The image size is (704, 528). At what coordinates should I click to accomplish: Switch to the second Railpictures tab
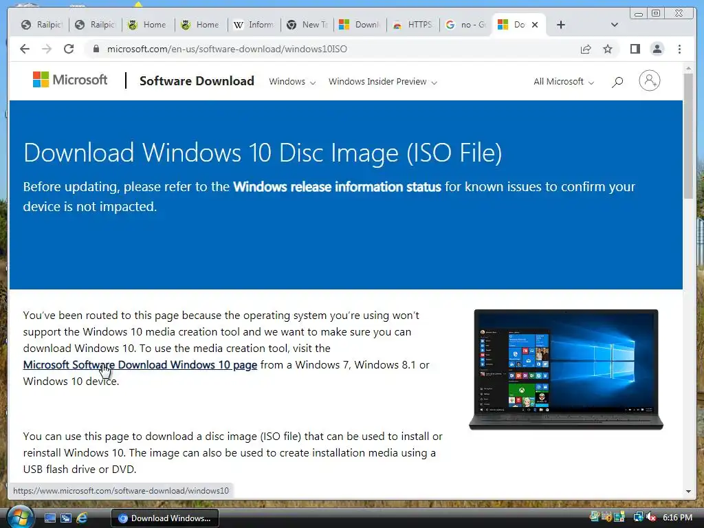coord(96,25)
